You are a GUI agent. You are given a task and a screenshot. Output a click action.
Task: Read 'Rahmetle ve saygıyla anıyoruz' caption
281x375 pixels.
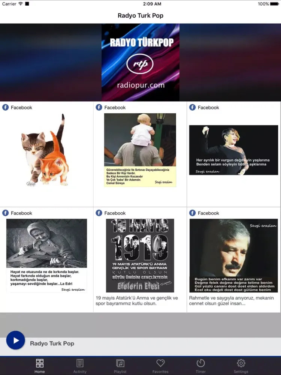pyautogui.click(x=231, y=301)
